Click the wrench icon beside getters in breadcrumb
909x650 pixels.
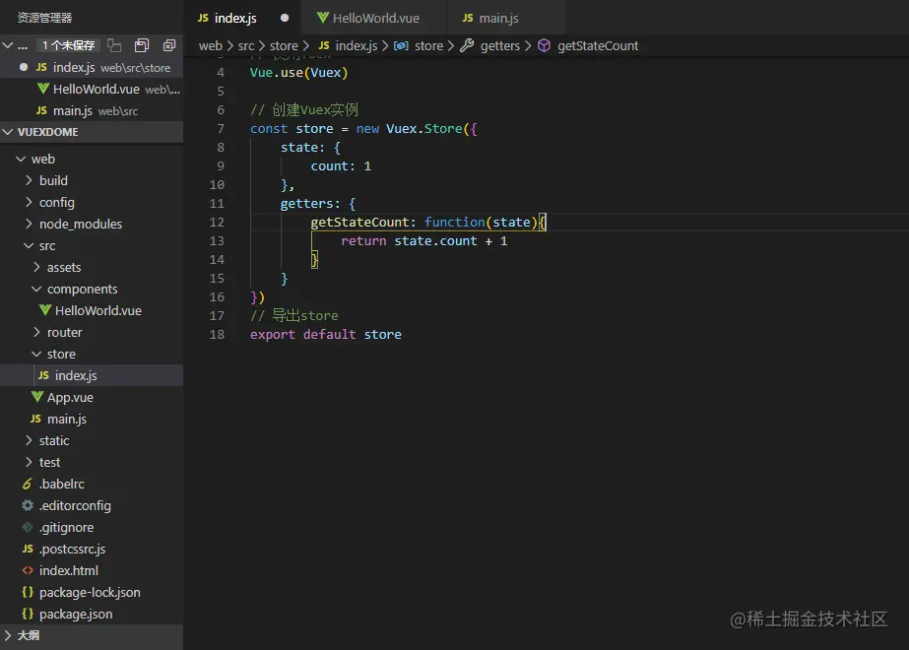tap(467, 45)
